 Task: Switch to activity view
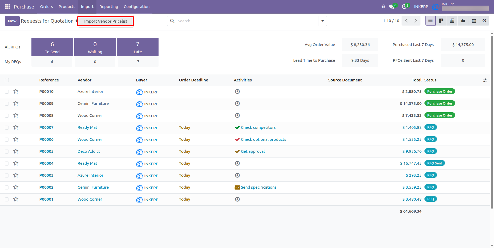click(484, 21)
